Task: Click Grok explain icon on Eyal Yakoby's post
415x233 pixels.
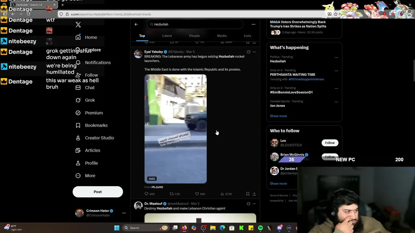Action: click(x=248, y=52)
